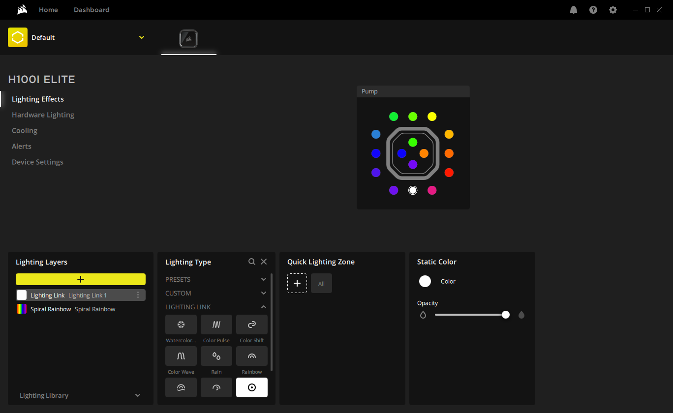Select the highlighted static color target icon
The image size is (673, 413).
(252, 387)
